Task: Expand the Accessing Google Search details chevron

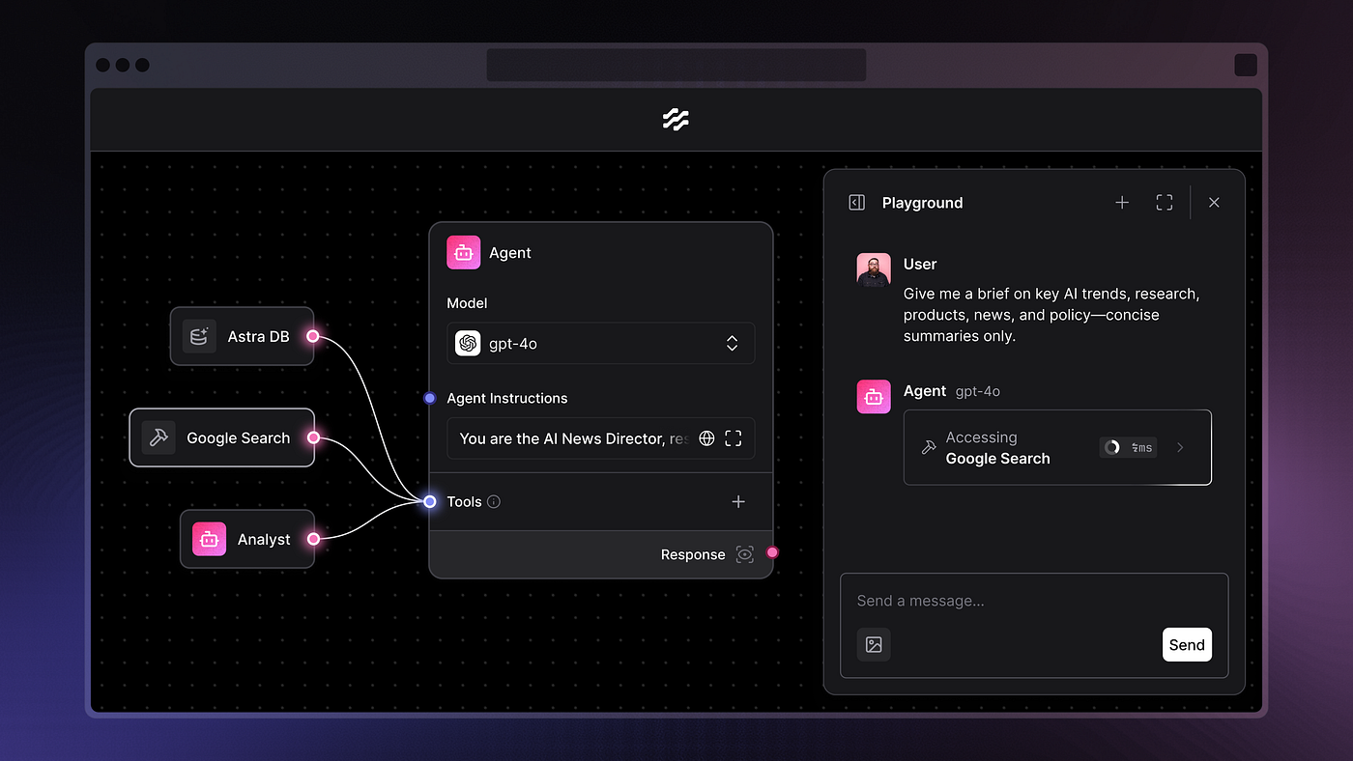Action: (1180, 448)
